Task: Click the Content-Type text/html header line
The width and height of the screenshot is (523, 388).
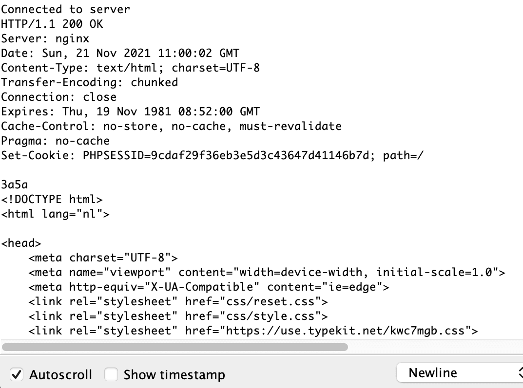Action: pyautogui.click(x=130, y=68)
